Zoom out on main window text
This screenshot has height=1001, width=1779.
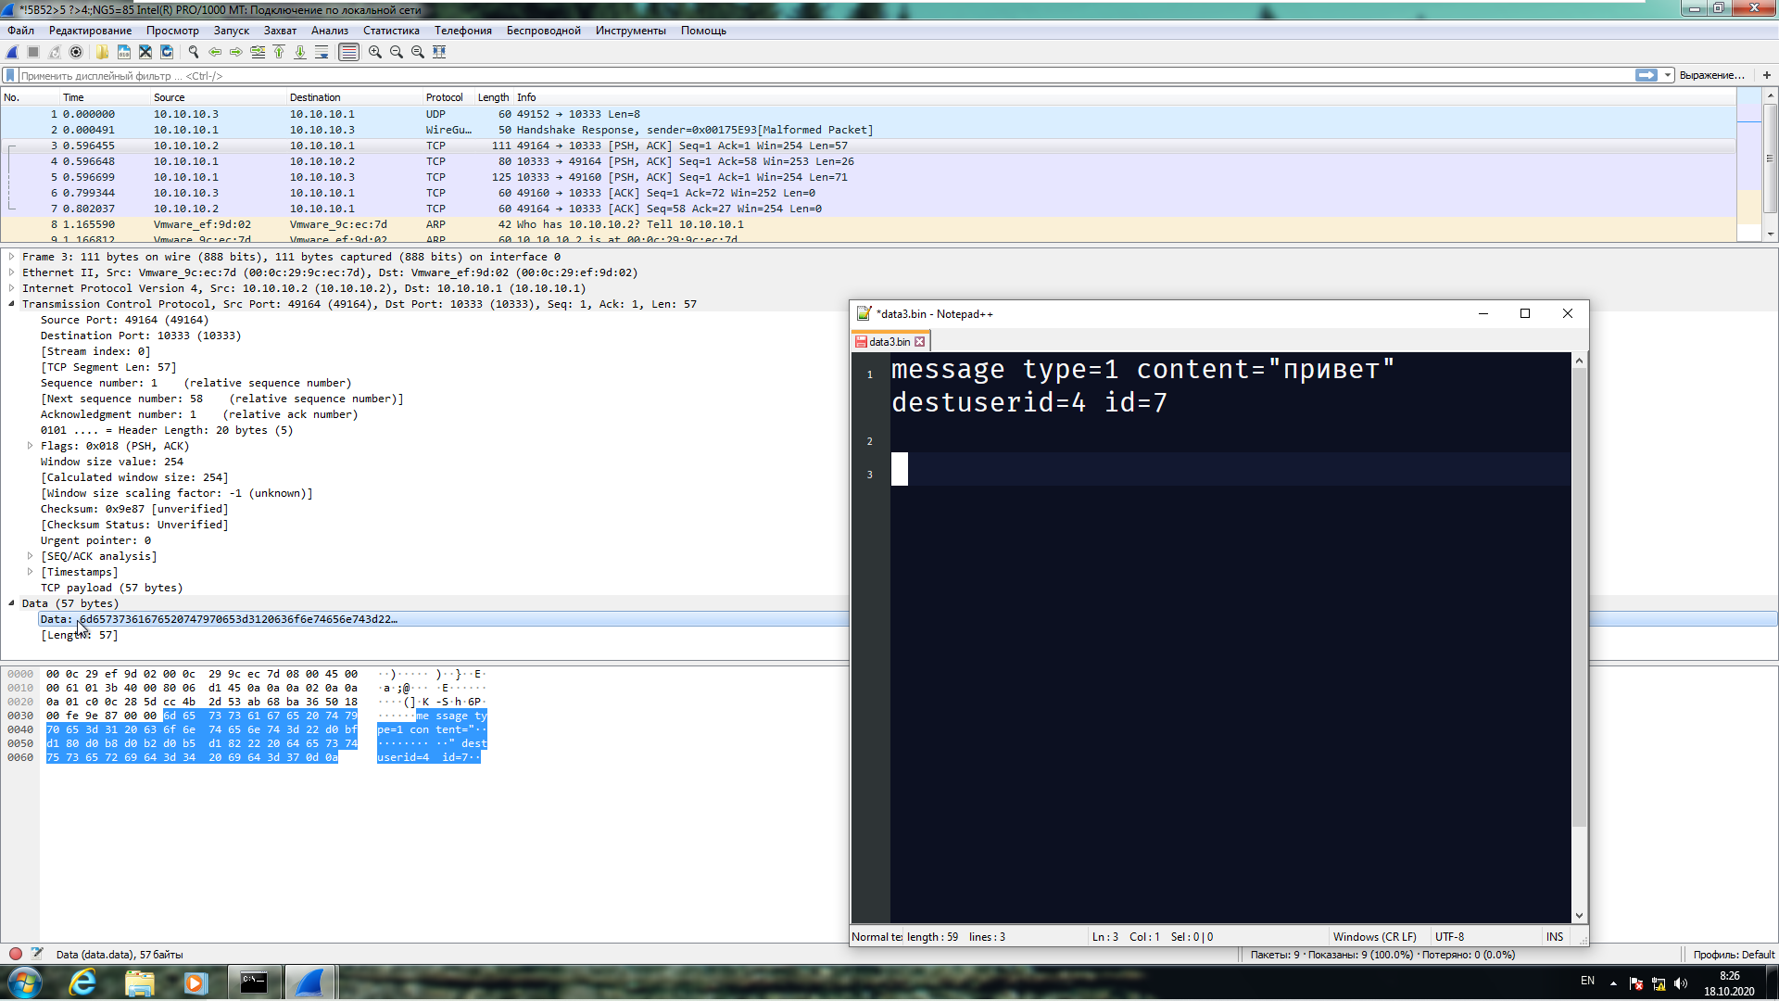coord(397,52)
